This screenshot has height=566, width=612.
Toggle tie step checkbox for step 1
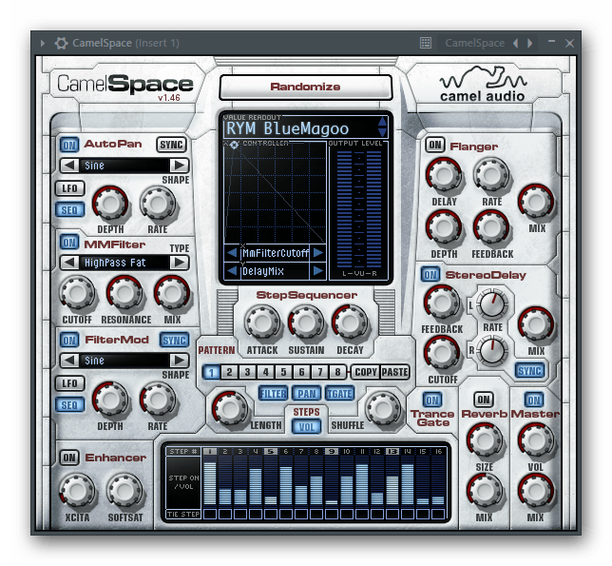pyautogui.click(x=210, y=514)
